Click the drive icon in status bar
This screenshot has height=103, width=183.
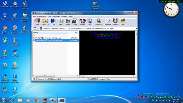click(x=34, y=79)
